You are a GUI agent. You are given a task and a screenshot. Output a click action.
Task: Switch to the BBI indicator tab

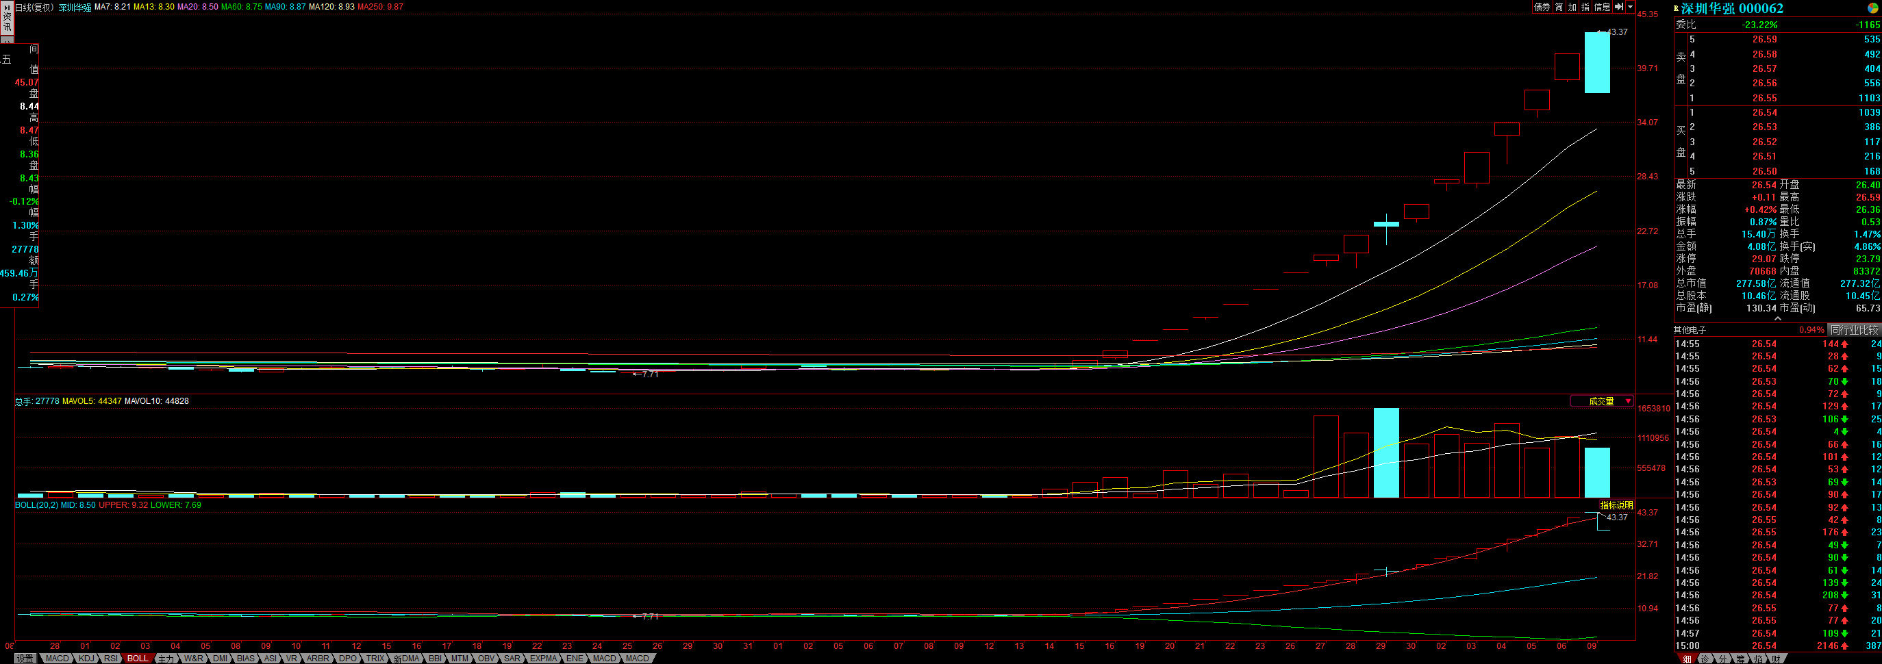pyautogui.click(x=436, y=658)
